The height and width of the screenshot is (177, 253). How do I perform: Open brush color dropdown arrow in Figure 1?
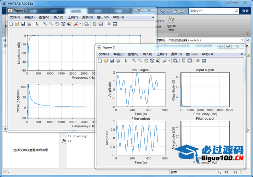pyautogui.click(x=80, y=24)
